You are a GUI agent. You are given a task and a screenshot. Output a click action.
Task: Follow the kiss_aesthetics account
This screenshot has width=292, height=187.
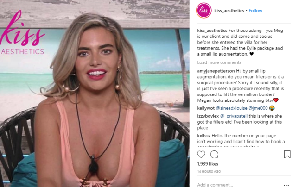(255, 11)
